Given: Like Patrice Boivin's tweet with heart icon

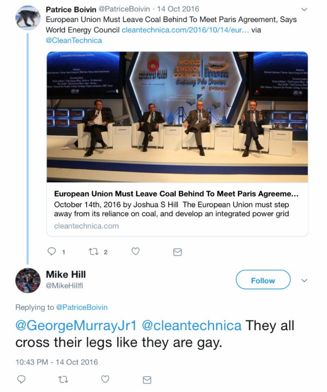Looking at the screenshot, I should [x=135, y=251].
